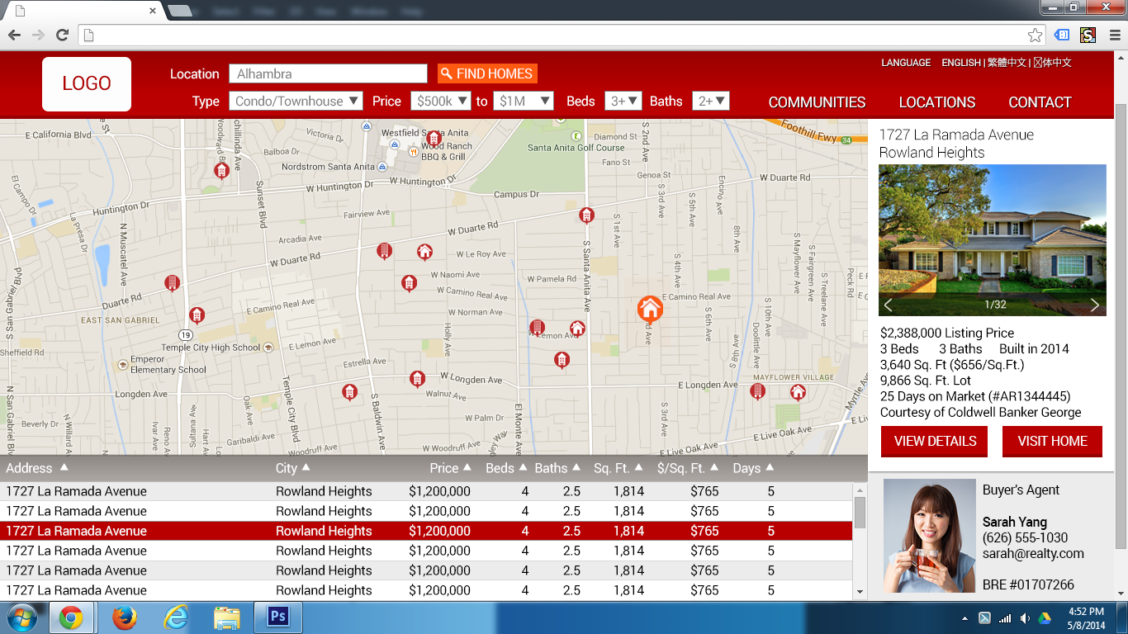
Task: Open Photoshop from the taskbar
Action: tap(277, 617)
